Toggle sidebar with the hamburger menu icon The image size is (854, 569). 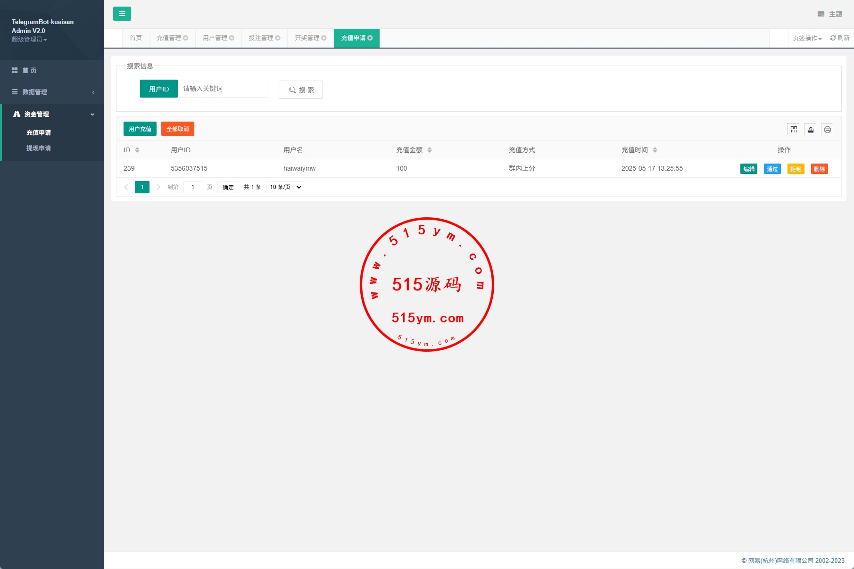click(122, 14)
